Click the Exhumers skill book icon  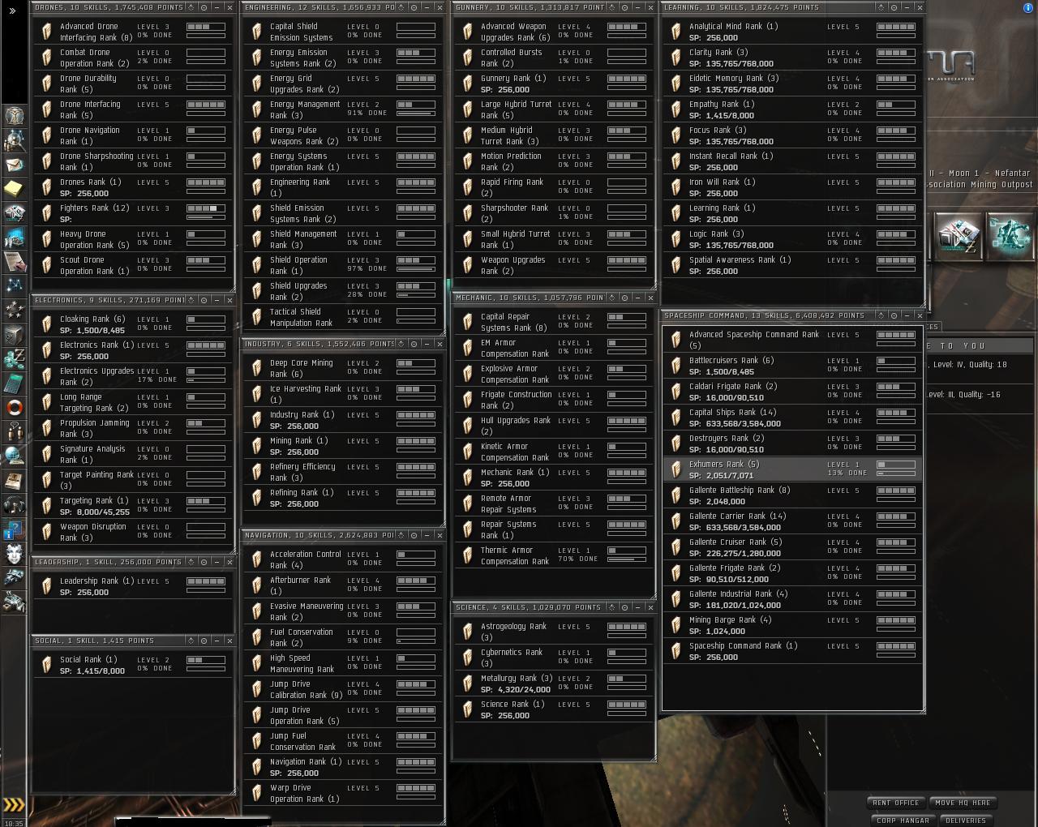pos(676,469)
